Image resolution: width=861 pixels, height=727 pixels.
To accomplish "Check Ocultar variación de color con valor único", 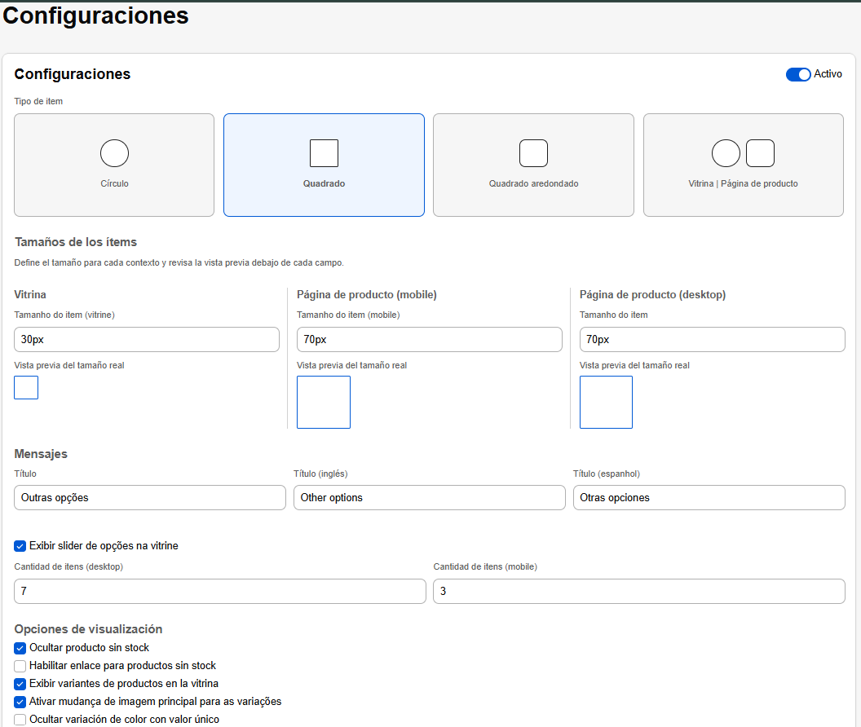I will [20, 720].
